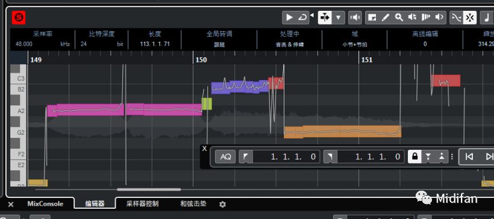Select the Draw pencil tool

[x=386, y=17]
